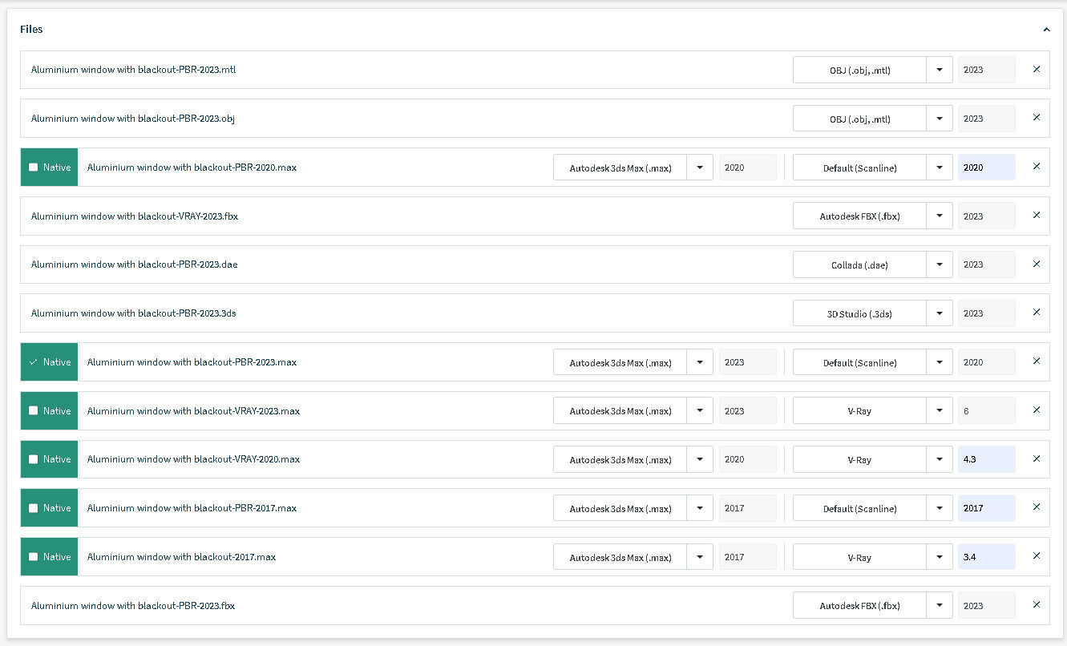Viewport: 1067px width, 646px height.
Task: Edit V-Ray version 6 field
Action: click(987, 411)
